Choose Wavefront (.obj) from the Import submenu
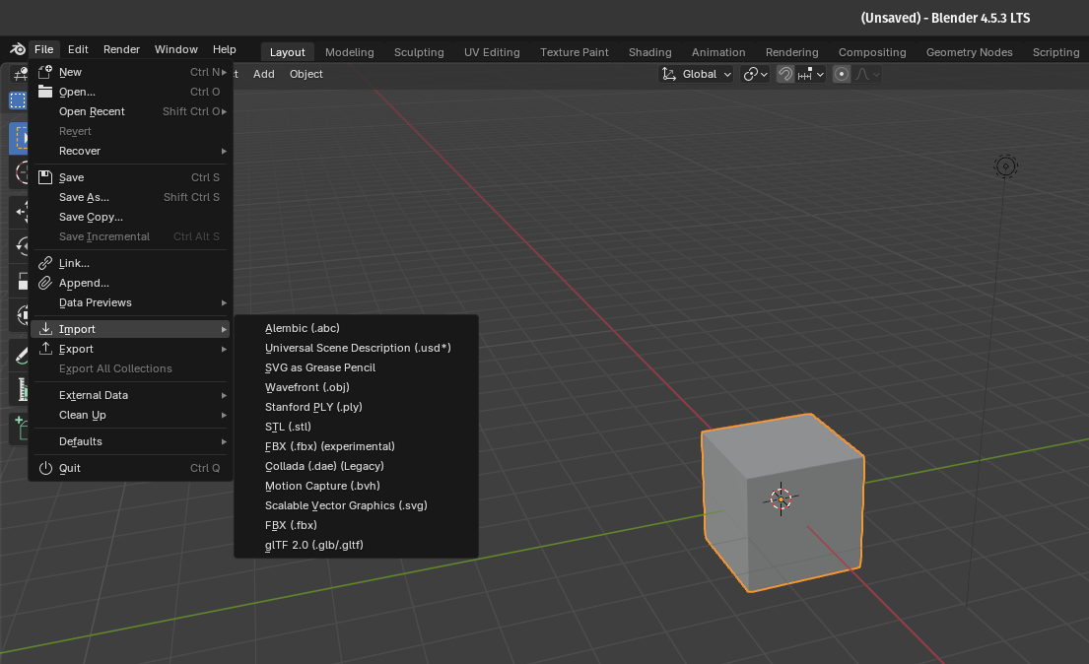The width and height of the screenshot is (1089, 664). (306, 387)
